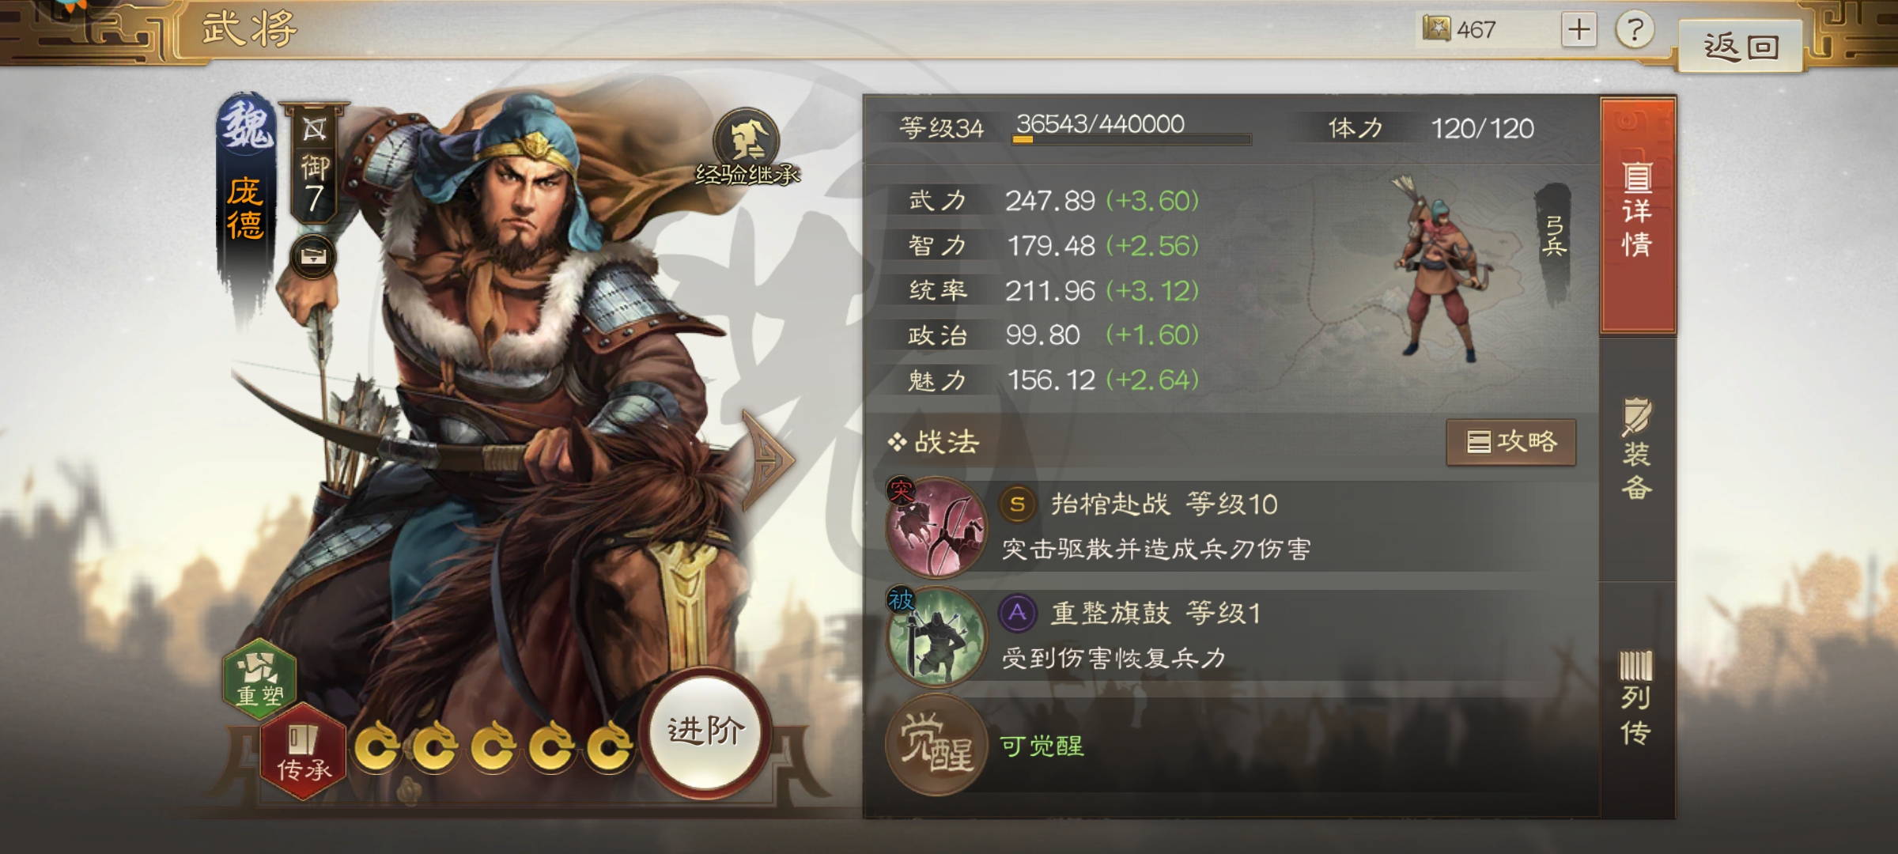This screenshot has height=854, width=1898.
Task: Go to the next general arrow
Action: [x=767, y=459]
